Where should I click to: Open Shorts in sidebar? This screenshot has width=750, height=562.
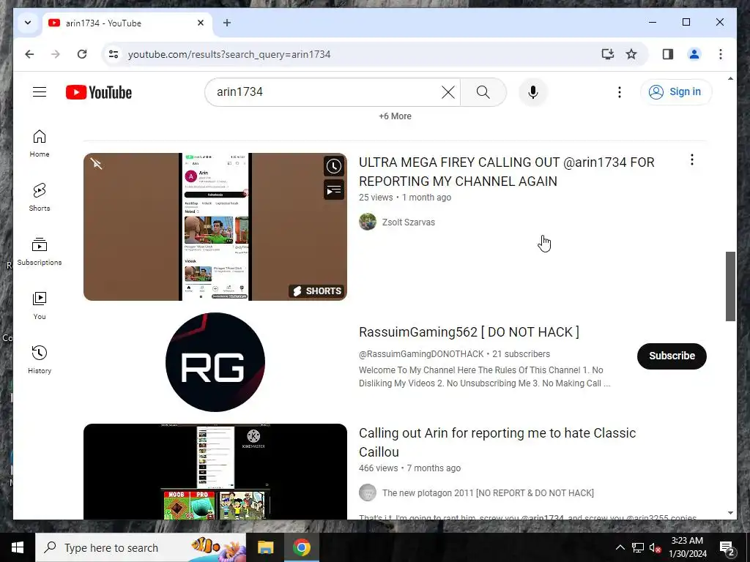coord(40,198)
